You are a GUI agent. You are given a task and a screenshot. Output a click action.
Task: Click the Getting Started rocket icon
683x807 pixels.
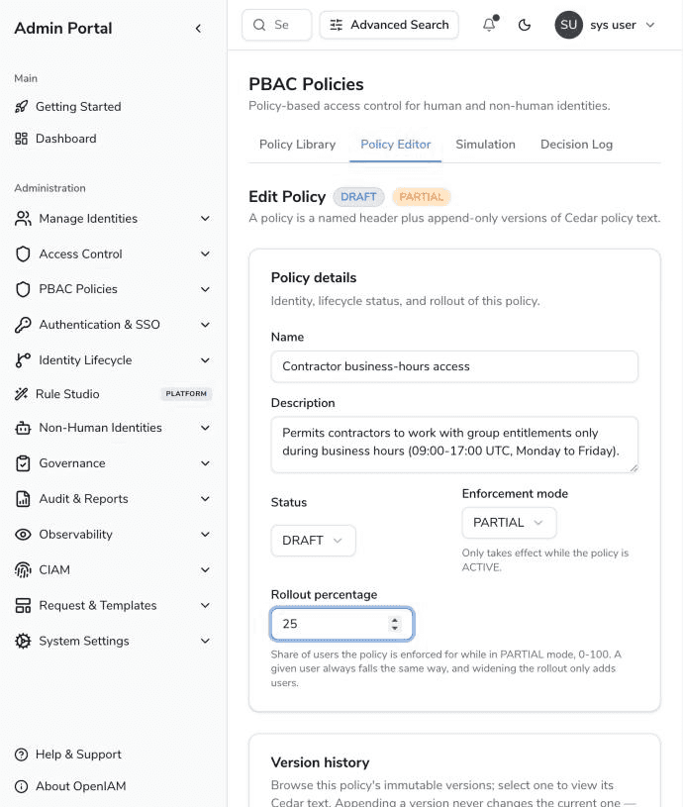(x=21, y=107)
